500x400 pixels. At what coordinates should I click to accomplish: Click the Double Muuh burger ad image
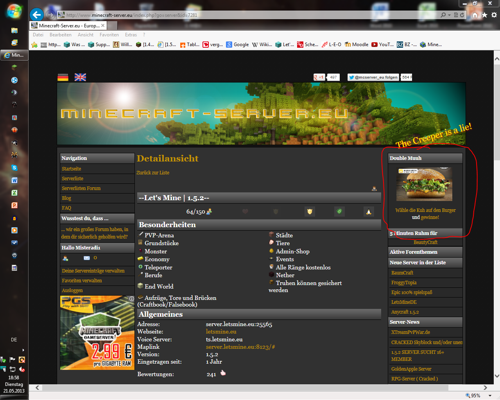tap(425, 184)
